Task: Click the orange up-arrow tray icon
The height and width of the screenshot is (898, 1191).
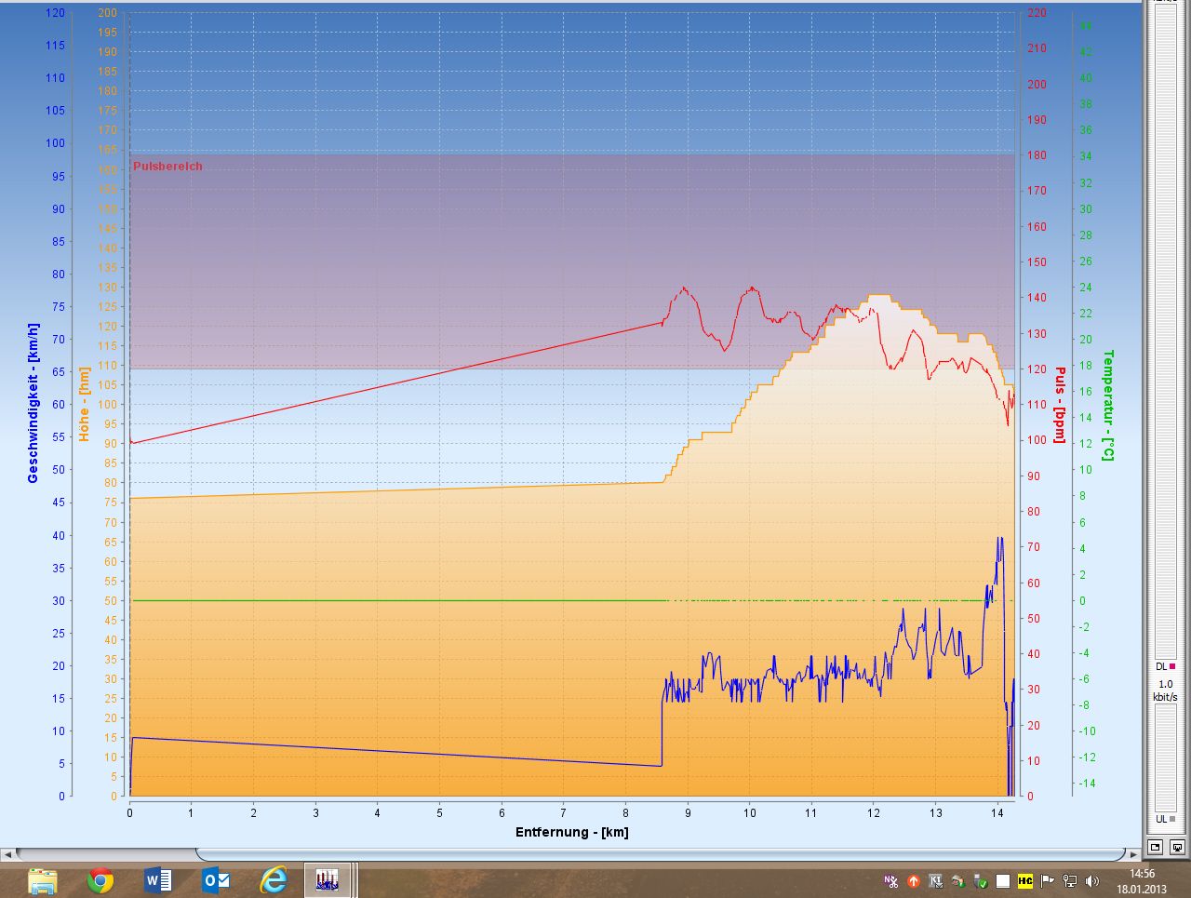Action: (x=914, y=880)
